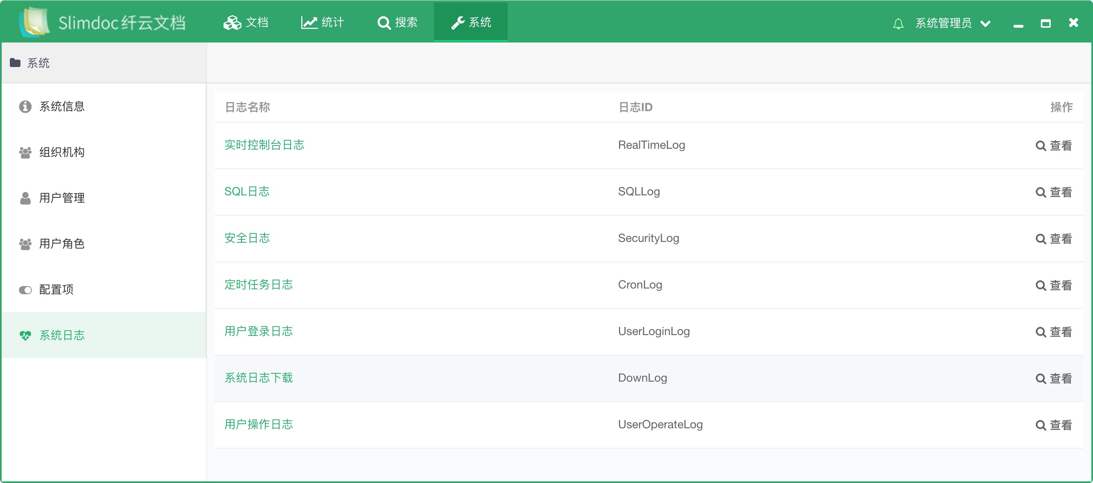Open the 文档 documents tab
Screen dimensions: 1093x483
246,22
